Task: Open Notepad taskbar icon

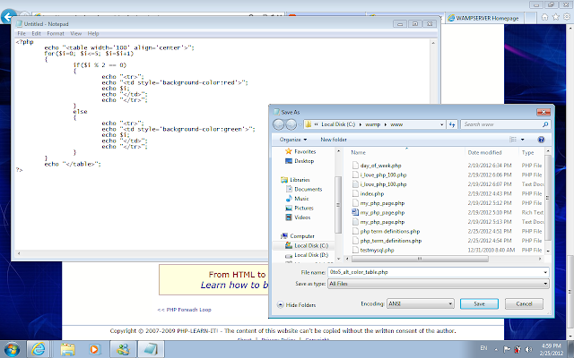Action: 151,350
